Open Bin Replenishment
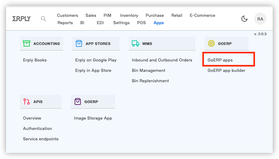279x159 pixels. click(150, 81)
